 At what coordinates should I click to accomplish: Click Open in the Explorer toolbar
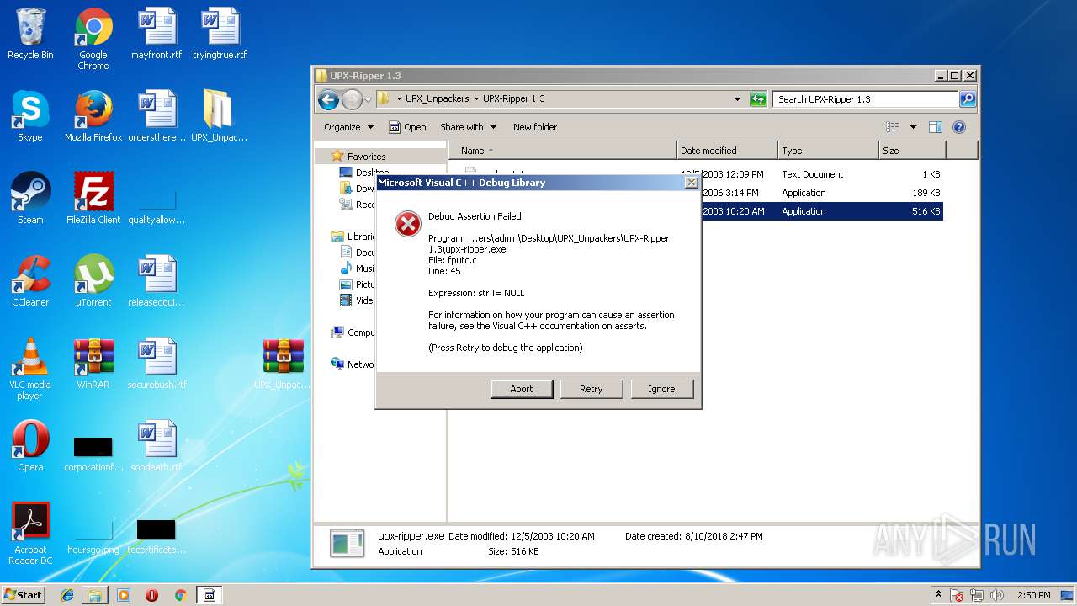tap(407, 127)
